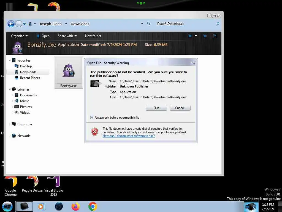The image size is (282, 212).
Task: Click Open in the Explorer toolbar
Action: 43,36
